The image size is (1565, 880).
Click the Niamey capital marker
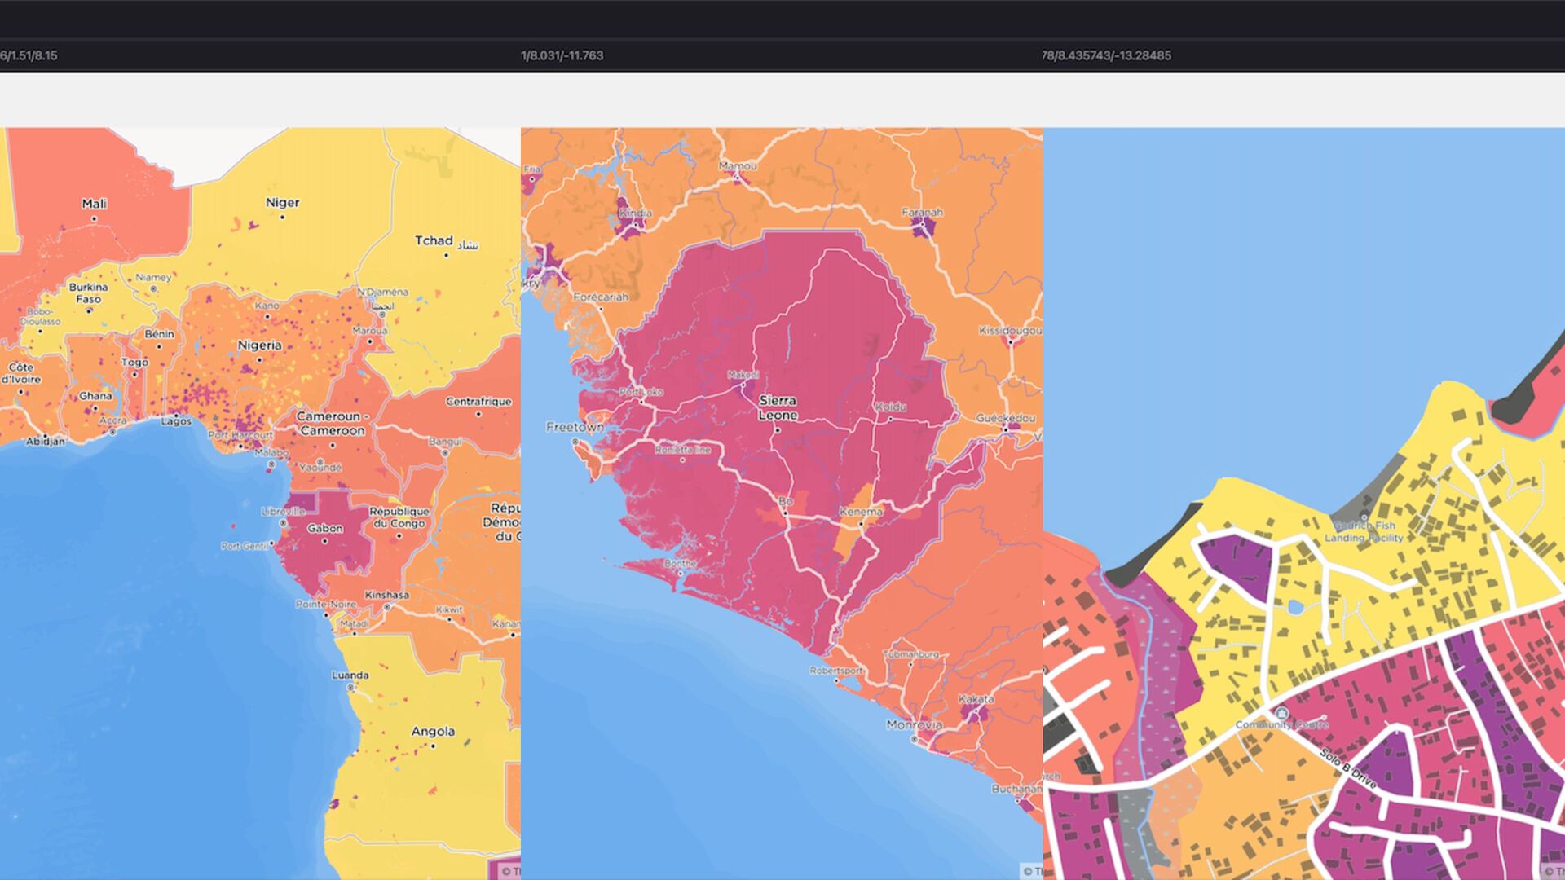152,288
